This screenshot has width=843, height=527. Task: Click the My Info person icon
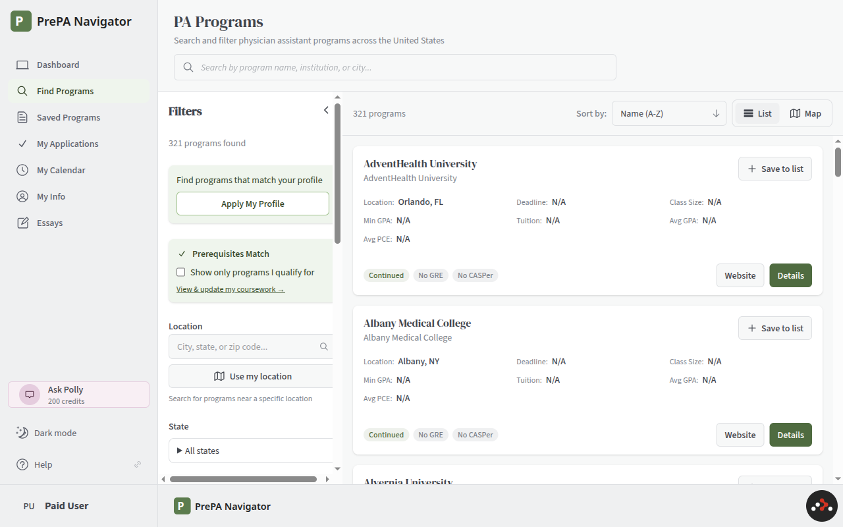[x=22, y=196]
